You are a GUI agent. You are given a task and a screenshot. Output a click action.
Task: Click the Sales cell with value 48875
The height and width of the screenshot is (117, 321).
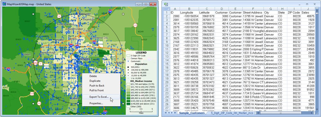308,16
